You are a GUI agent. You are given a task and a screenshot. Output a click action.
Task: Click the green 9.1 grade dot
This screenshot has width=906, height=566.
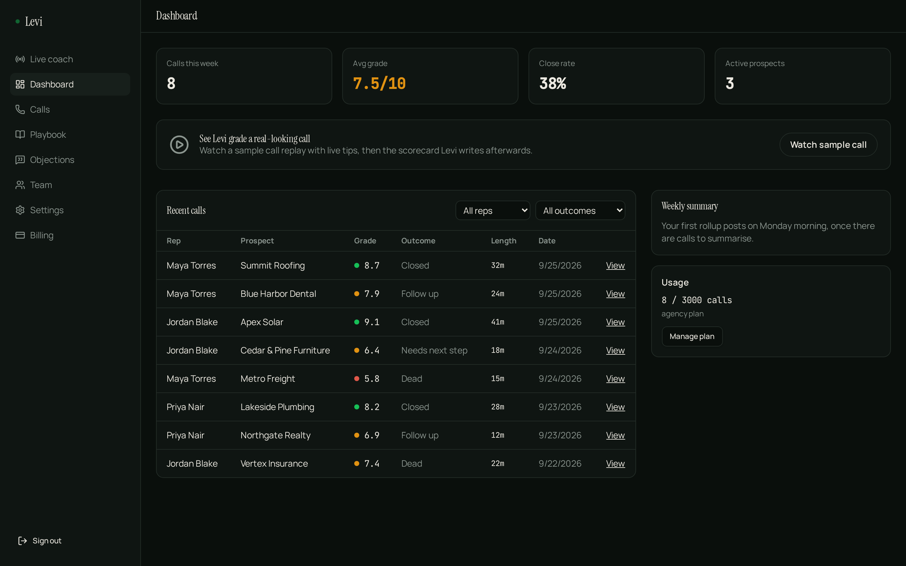(x=357, y=322)
